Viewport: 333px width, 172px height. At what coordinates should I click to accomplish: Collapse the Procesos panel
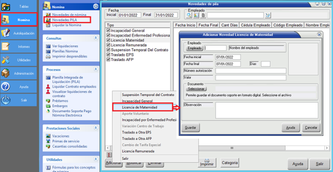coord(96,70)
